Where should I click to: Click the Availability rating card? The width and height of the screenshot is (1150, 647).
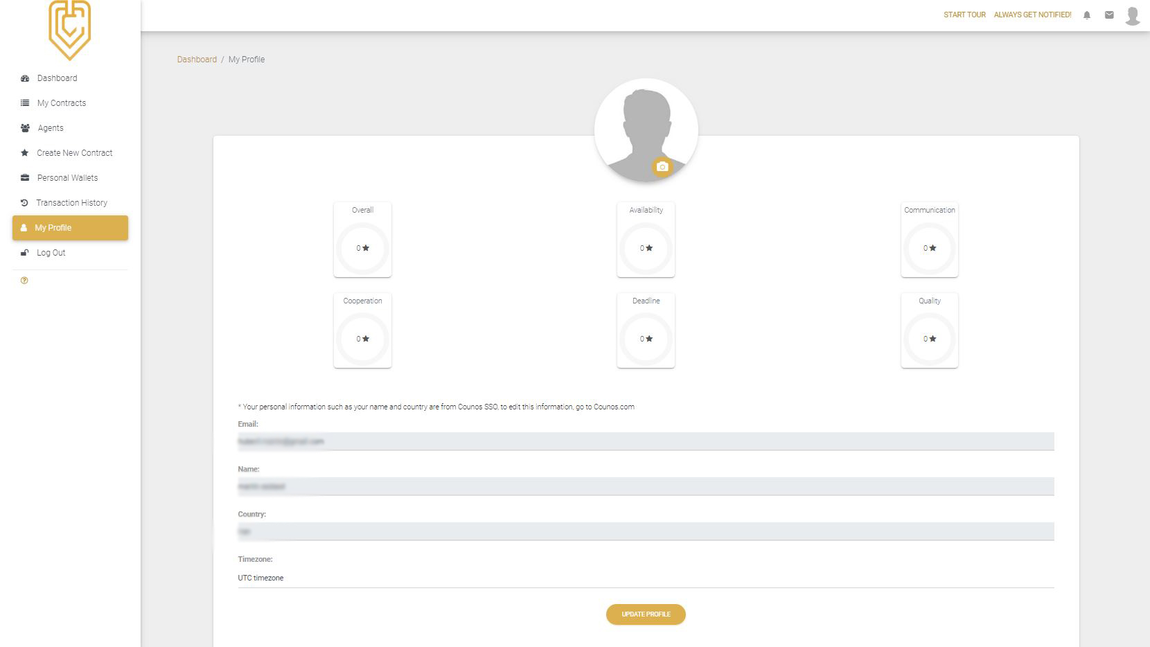click(646, 240)
